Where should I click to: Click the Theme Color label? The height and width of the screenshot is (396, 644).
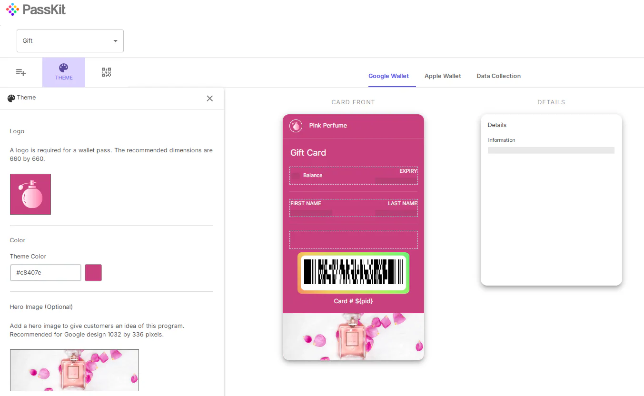pos(28,257)
